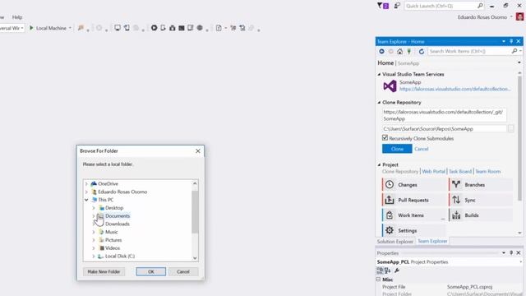The image size is (526, 296).
Task: Open the Pull Requests tile
Action: (414, 200)
